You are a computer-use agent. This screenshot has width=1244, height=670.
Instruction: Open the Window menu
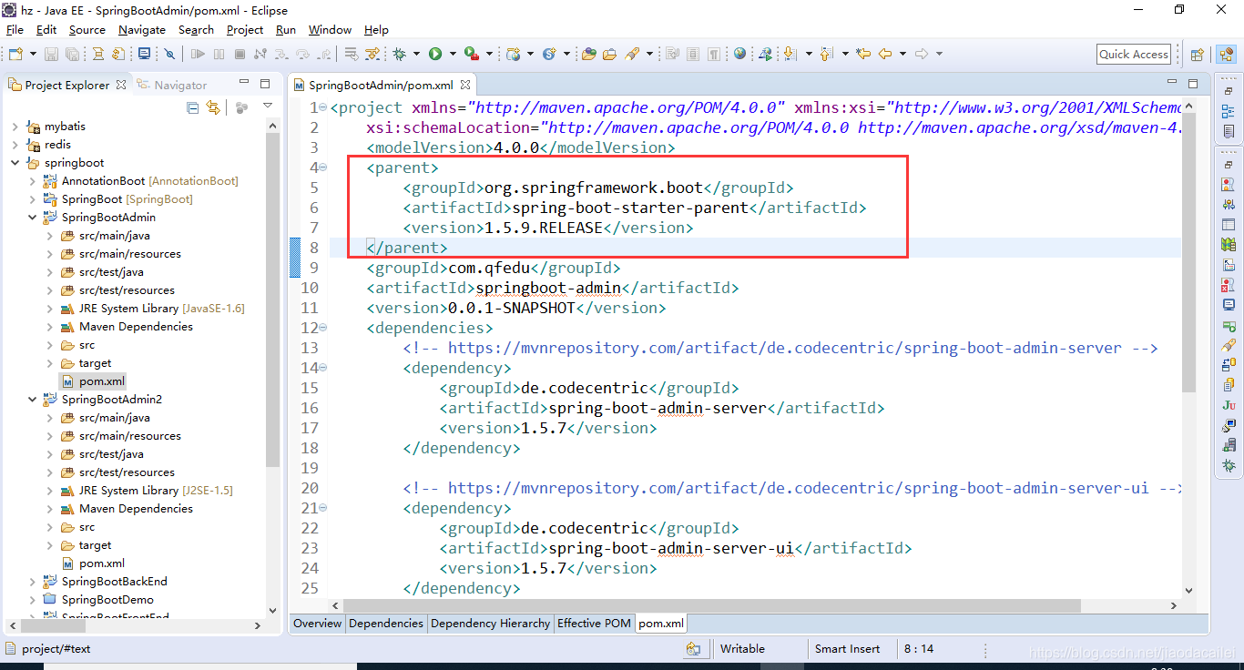pos(330,30)
